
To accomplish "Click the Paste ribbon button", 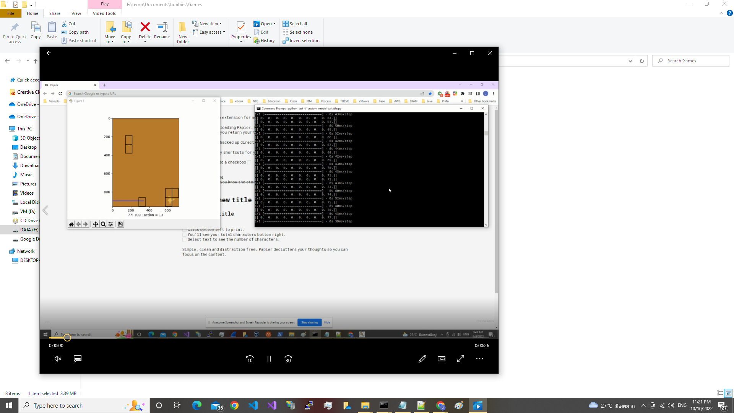I will click(x=52, y=30).
